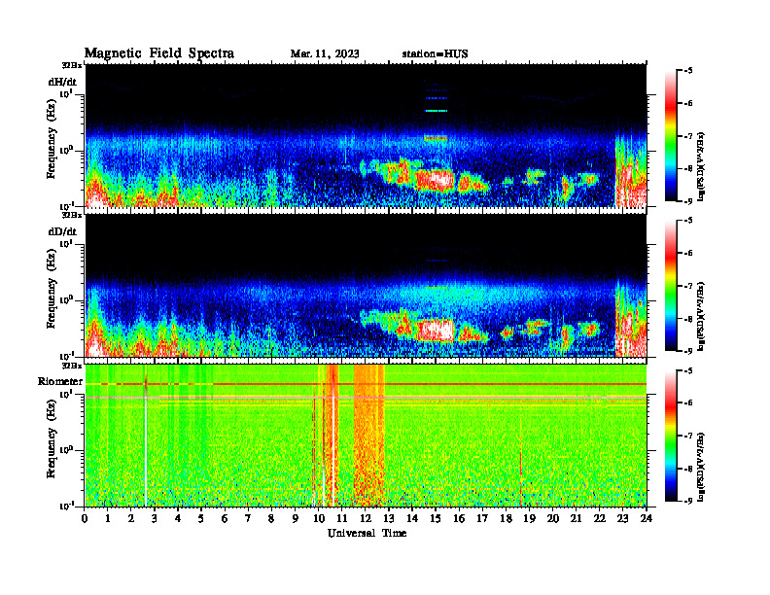Click the top color bar's log PSD label

click(701, 167)
